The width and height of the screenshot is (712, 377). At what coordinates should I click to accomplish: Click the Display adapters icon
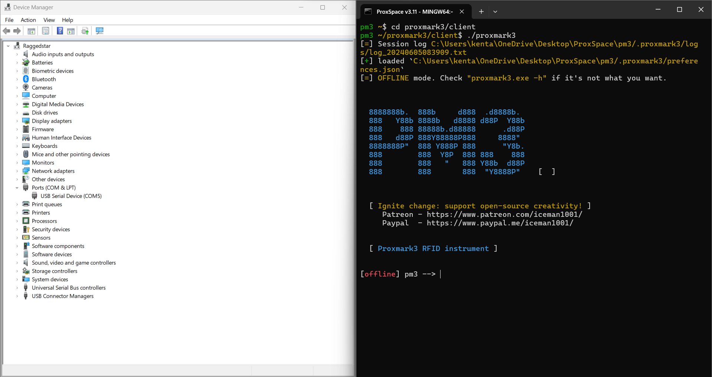point(26,121)
